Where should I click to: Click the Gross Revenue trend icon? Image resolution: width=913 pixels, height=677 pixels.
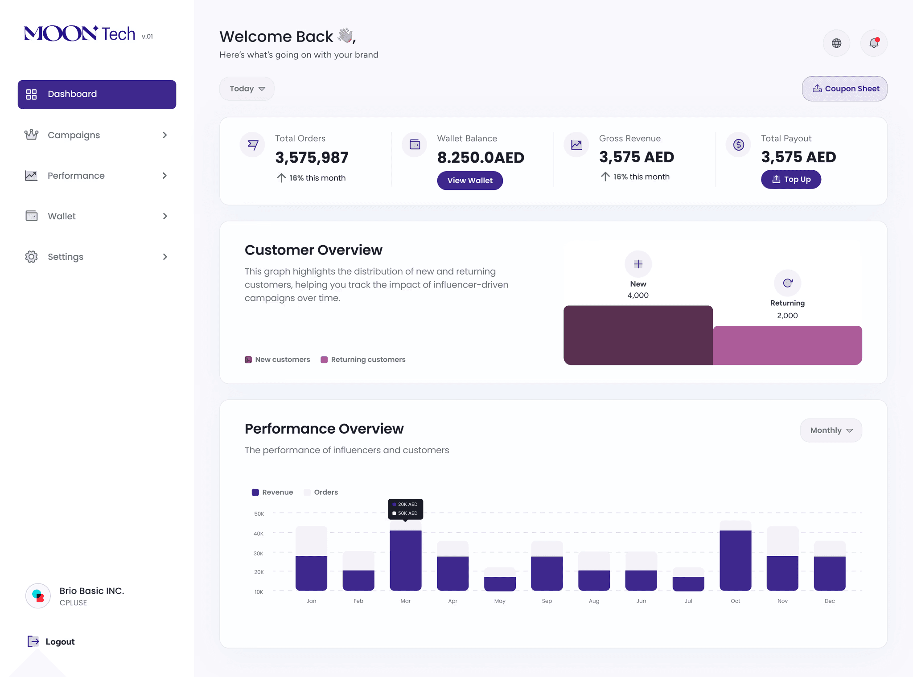pos(576,144)
